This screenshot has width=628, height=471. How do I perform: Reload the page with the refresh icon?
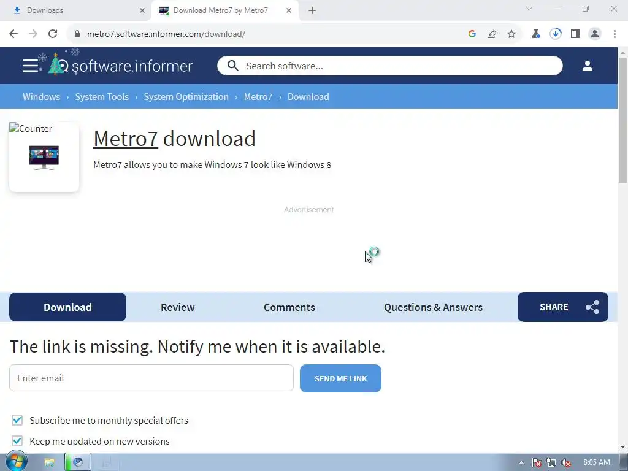(x=53, y=34)
